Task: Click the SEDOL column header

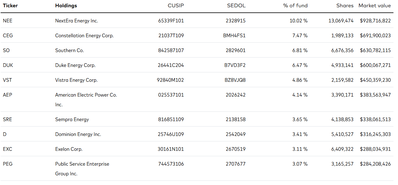Action: 236,5
